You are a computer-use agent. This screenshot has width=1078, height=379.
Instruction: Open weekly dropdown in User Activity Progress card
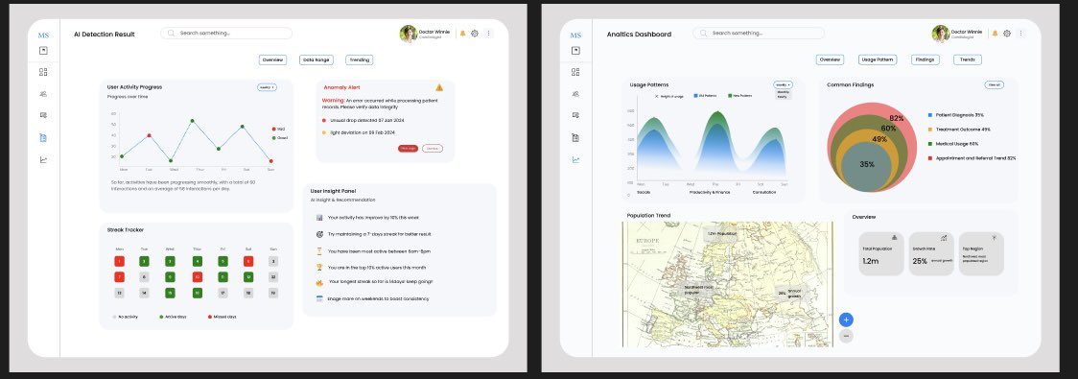(267, 87)
